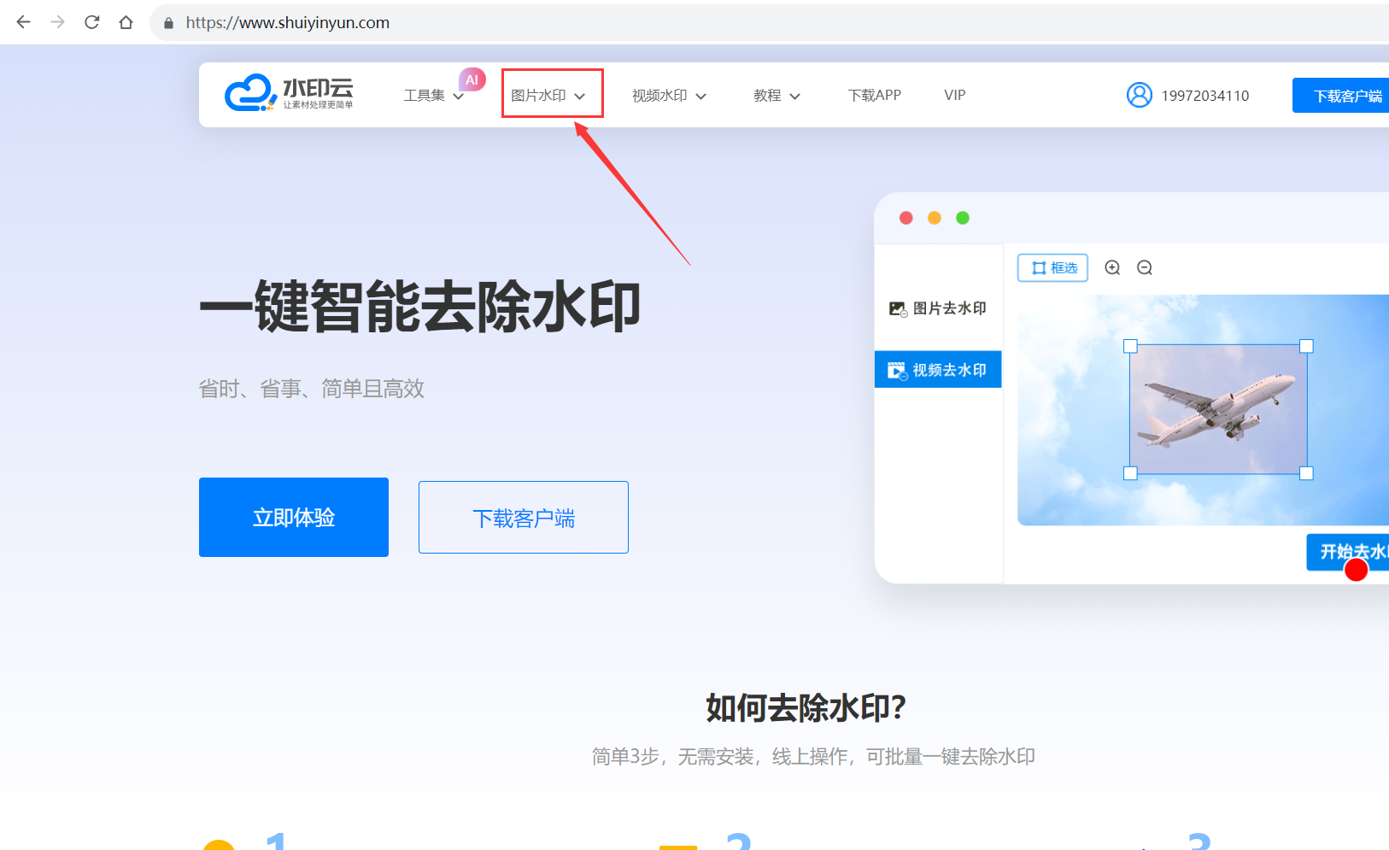The width and height of the screenshot is (1389, 850).
Task: Open the 视频水印 menu
Action: [659, 96]
